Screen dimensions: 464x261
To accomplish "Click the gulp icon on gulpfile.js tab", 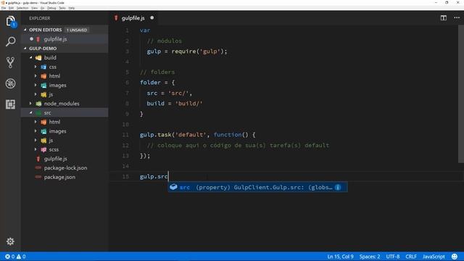I will click(x=116, y=18).
